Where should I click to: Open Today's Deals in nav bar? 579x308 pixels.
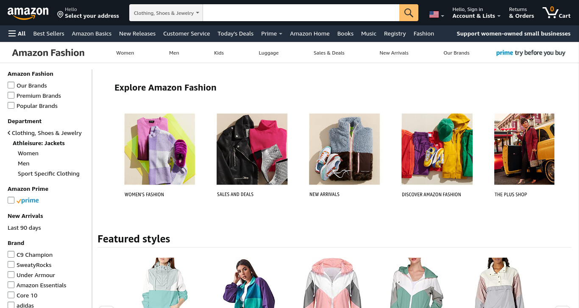pos(235,33)
